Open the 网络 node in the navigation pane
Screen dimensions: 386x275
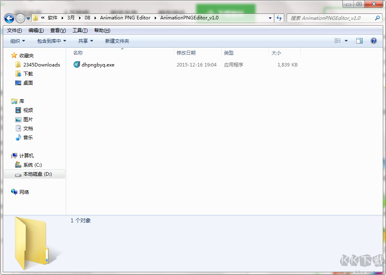[24, 192]
